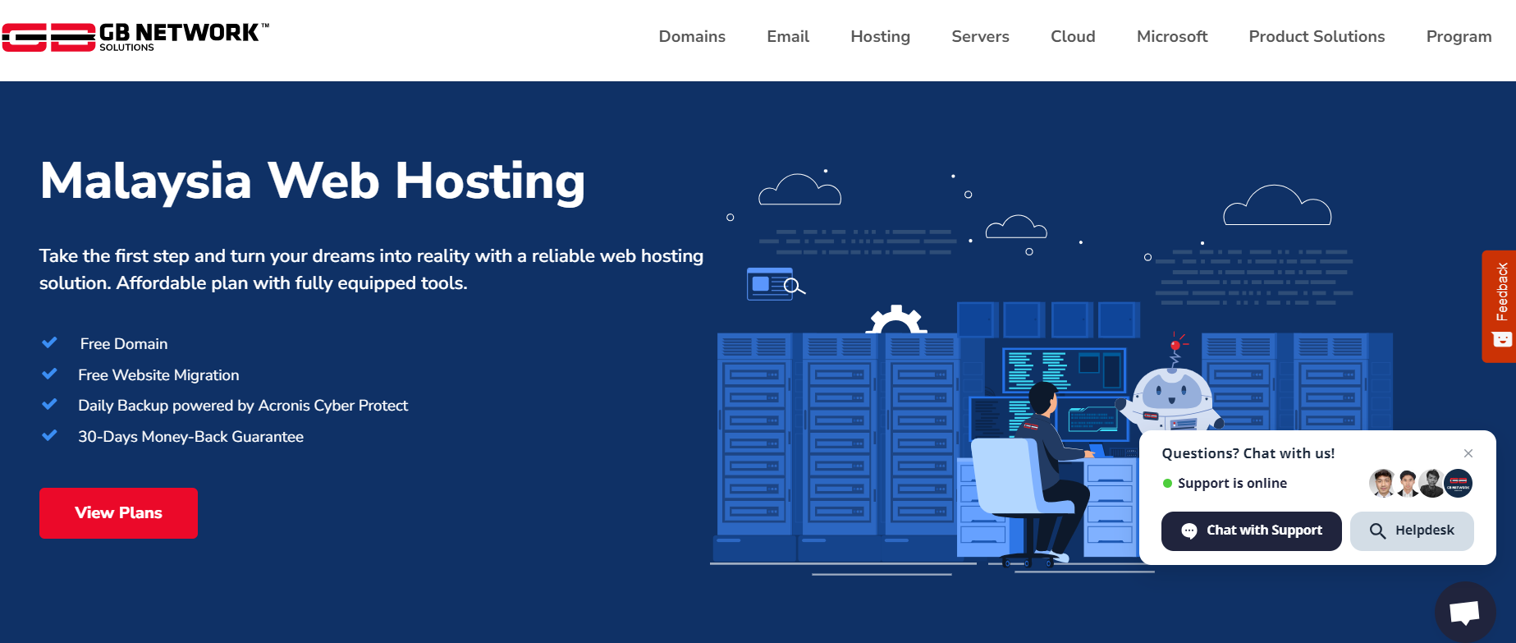Open the Domains menu
1516x643 pixels.
pyautogui.click(x=691, y=37)
